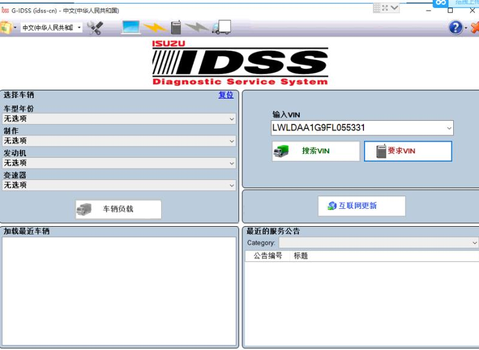Minimize the G-IDSS window
Viewport: 479px width, 350px height.
(x=429, y=10)
